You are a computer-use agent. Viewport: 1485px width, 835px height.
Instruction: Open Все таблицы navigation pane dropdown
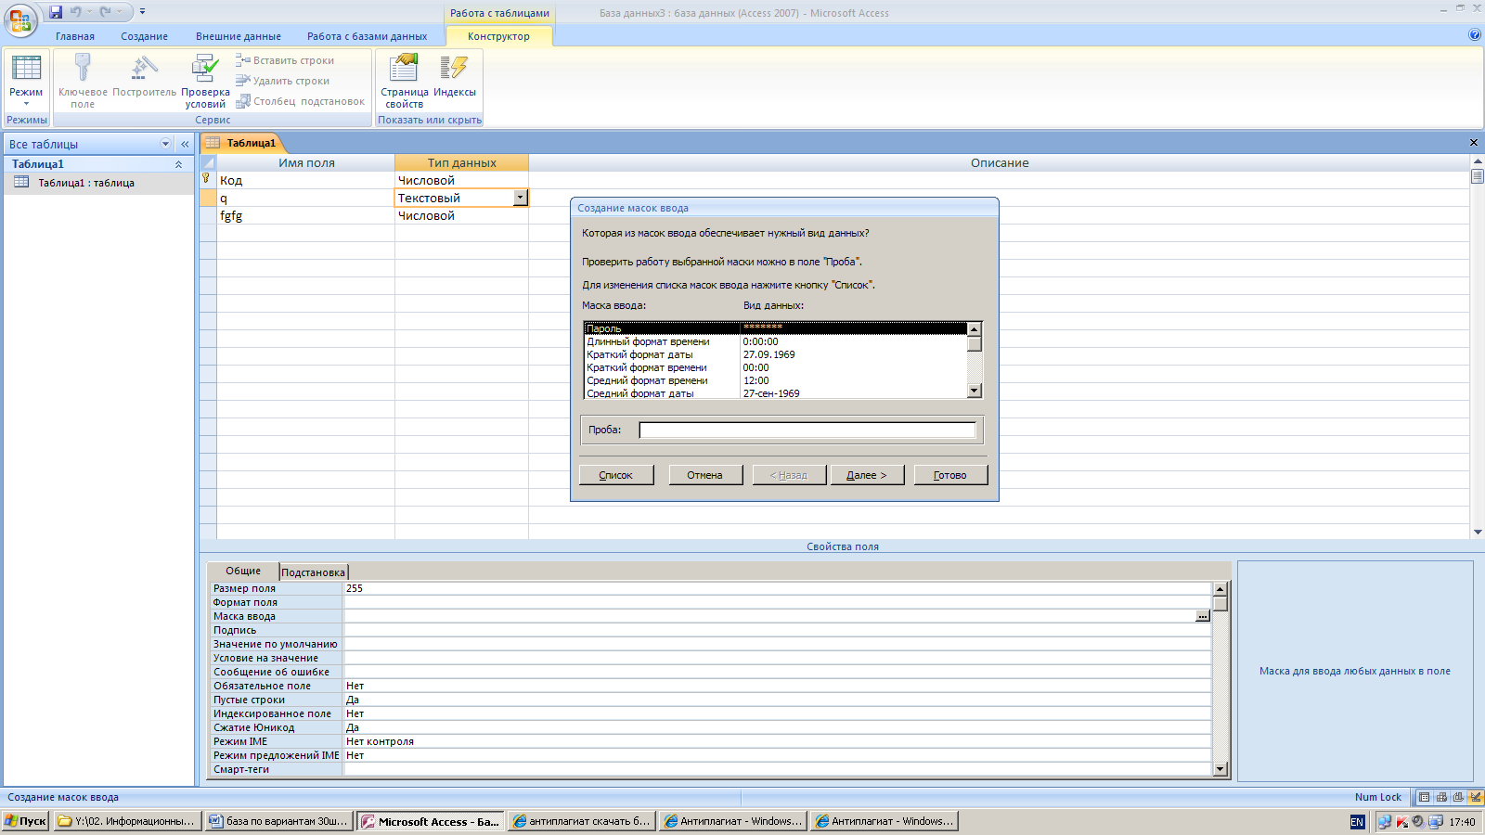(166, 144)
